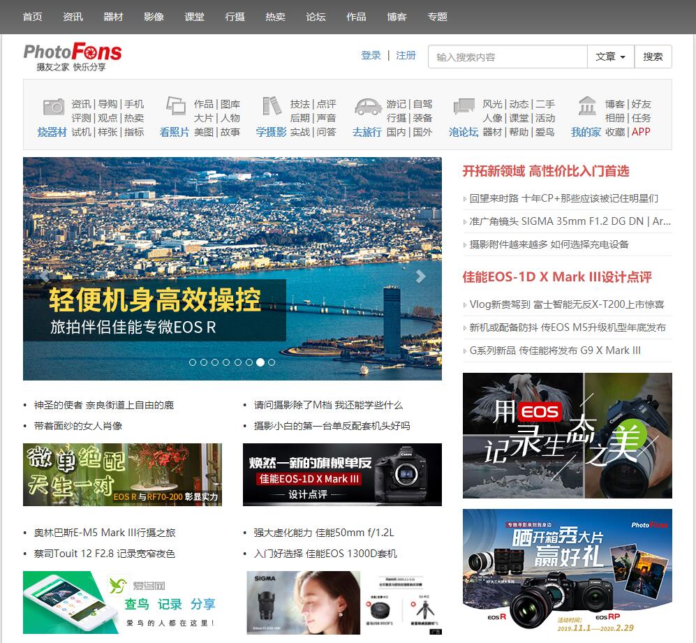Open the 微单绝配天生一对 banner
696x643 pixels.
coord(122,475)
